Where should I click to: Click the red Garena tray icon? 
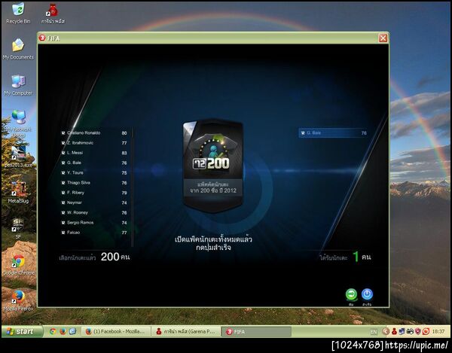[394, 332]
